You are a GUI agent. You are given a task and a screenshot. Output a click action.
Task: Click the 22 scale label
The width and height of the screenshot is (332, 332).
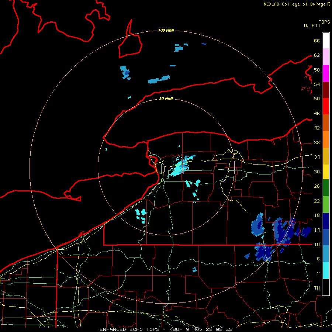tap(317, 201)
